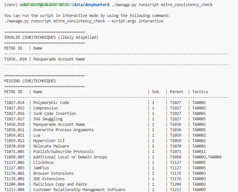Click the TA0003,TA0004 tactics value
238x192 pixels.
click(x=207, y=157)
